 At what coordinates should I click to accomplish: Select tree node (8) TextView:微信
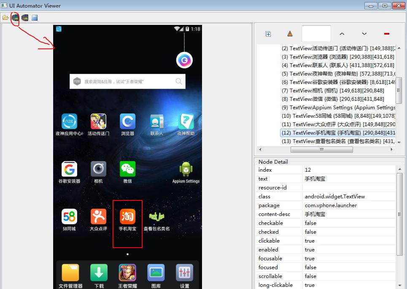333,99
